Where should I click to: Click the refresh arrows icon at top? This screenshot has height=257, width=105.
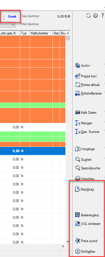88,15
